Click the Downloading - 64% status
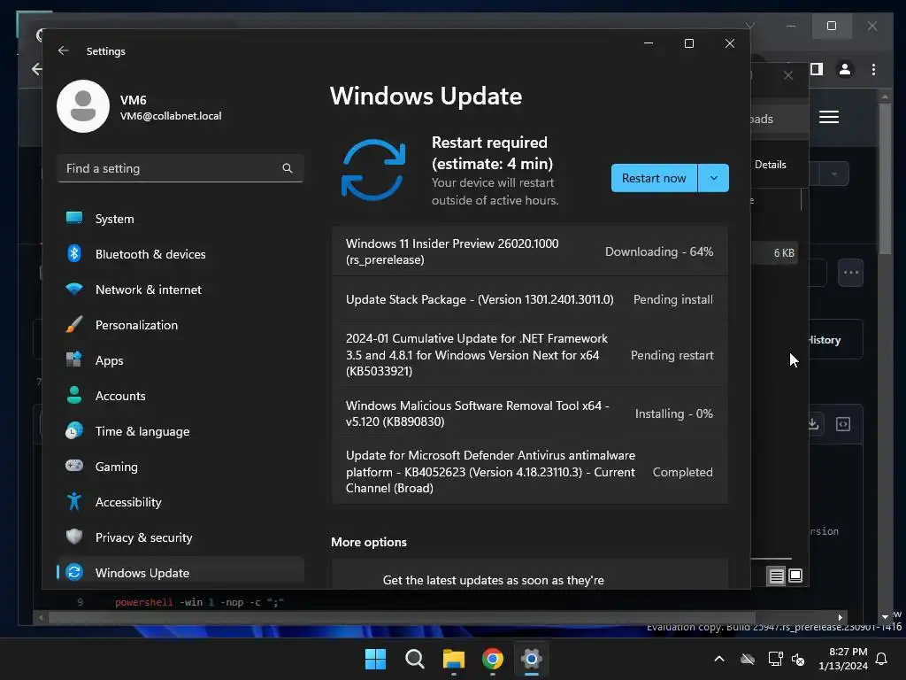Viewport: 906px width, 680px height. pyautogui.click(x=658, y=251)
